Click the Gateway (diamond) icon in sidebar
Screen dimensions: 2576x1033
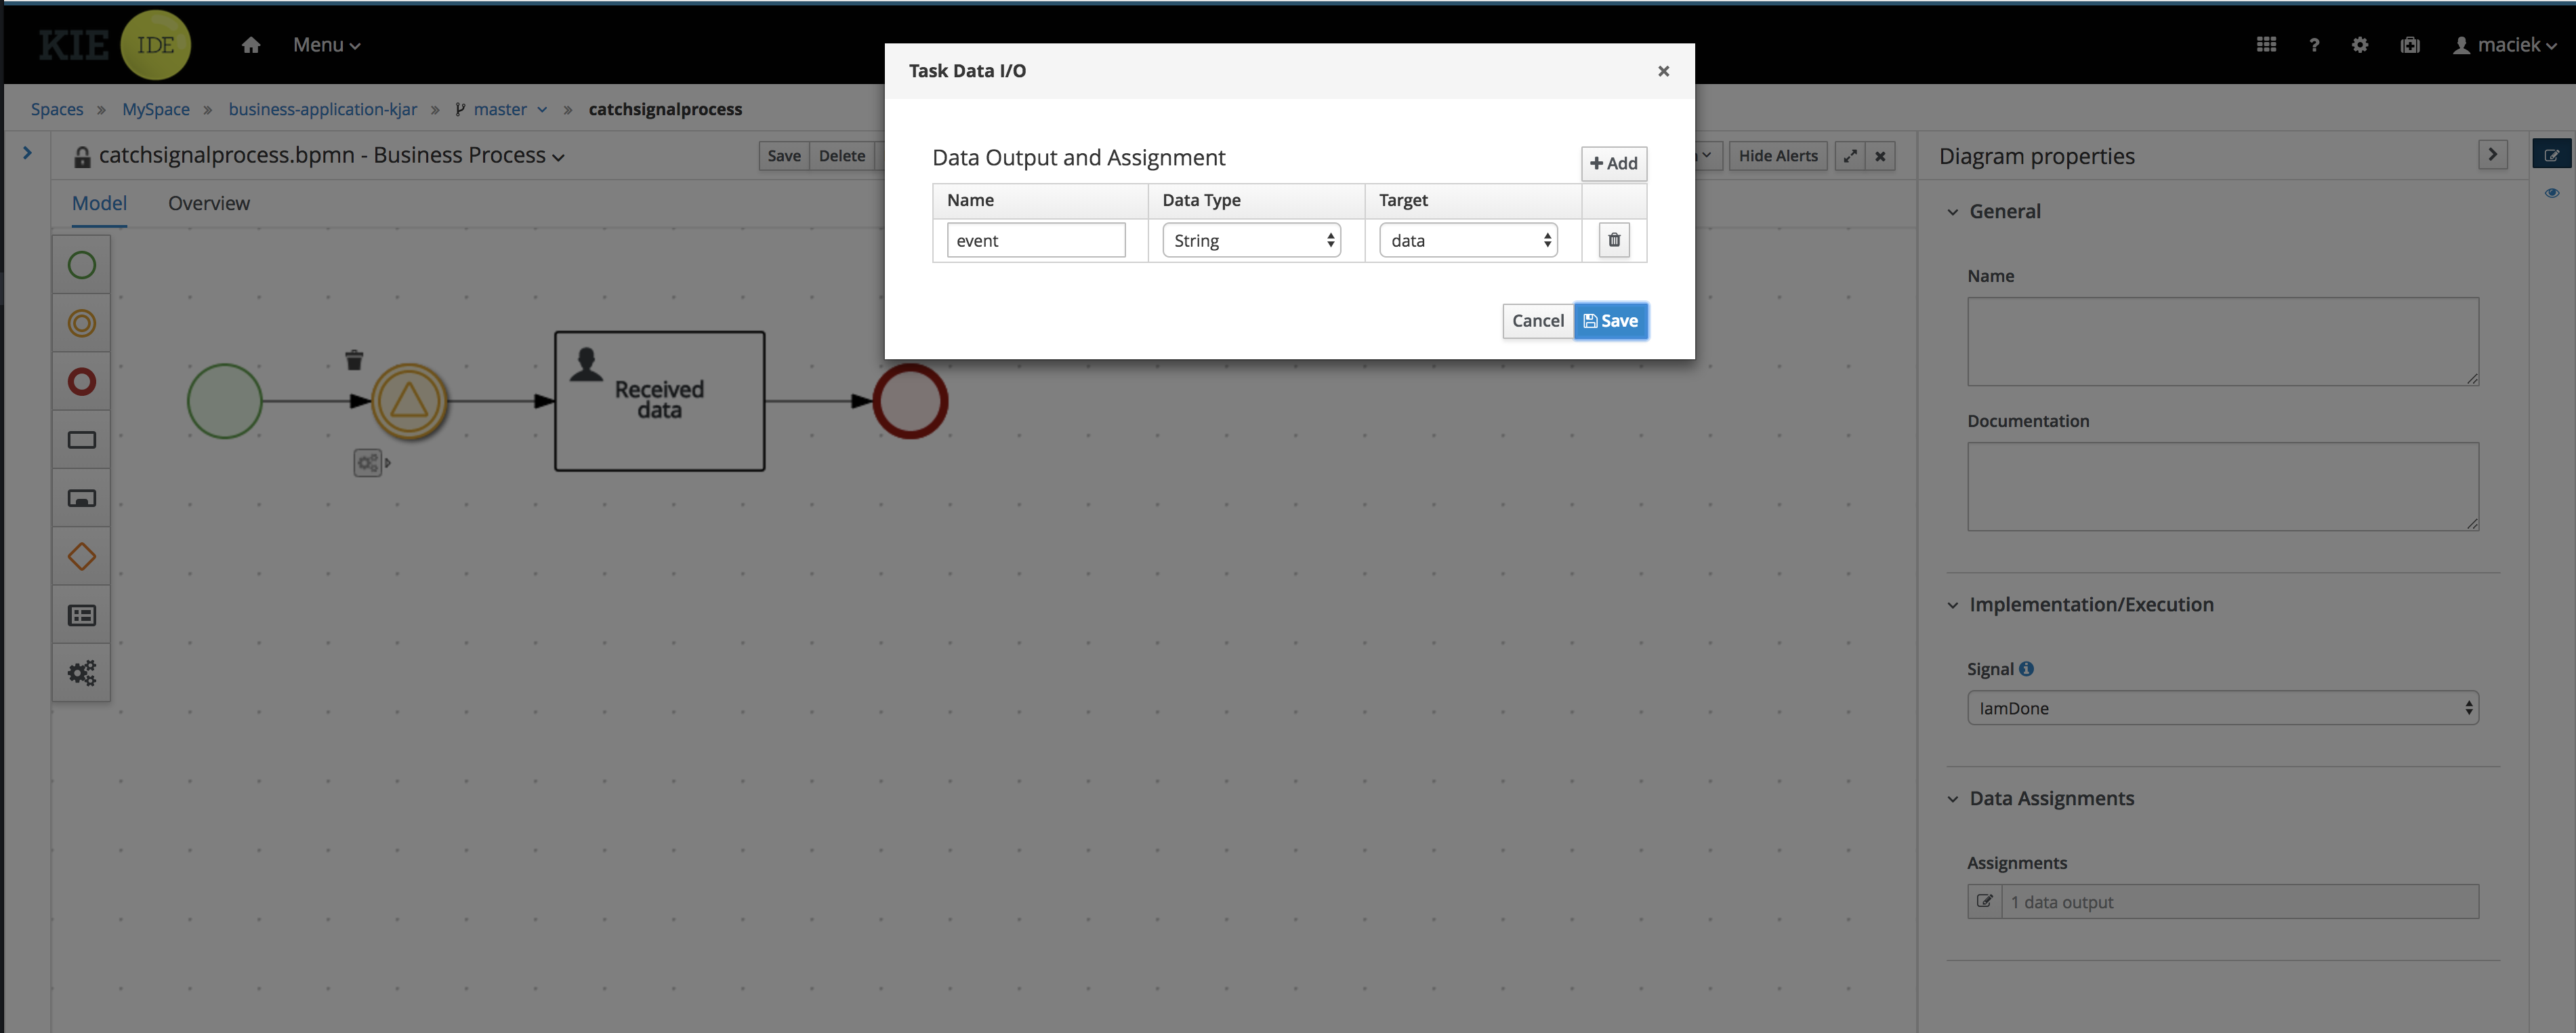(81, 555)
